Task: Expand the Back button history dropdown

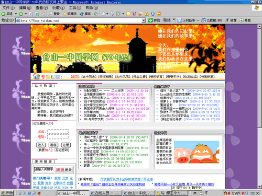Action: click(16, 14)
